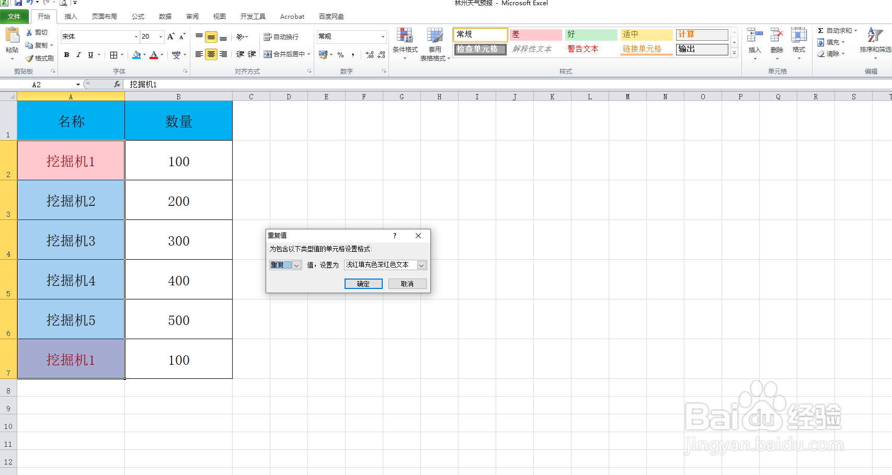892x475 pixels.
Task: Toggle italic formatting
Action: (78, 55)
